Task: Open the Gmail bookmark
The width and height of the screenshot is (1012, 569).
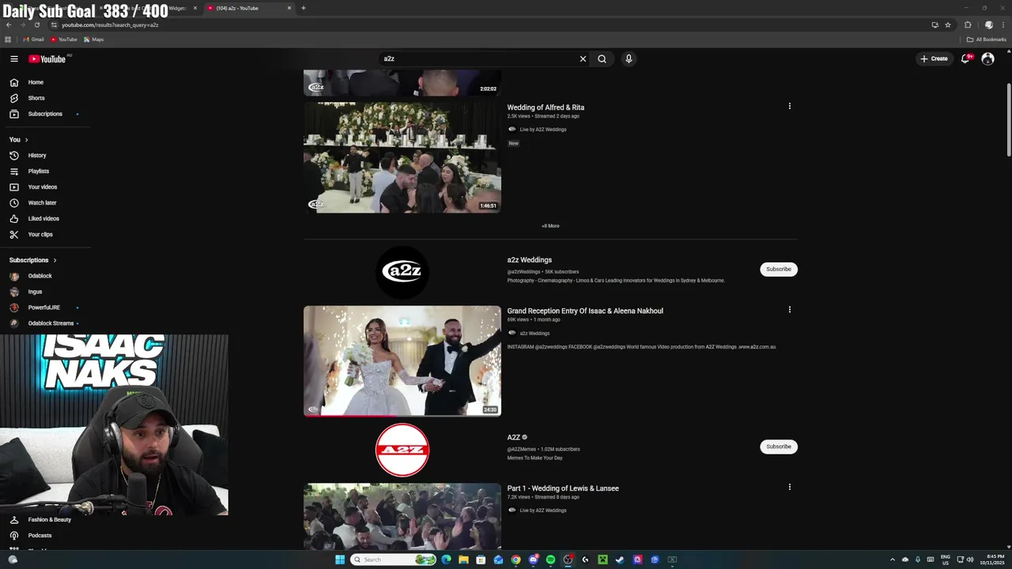Action: (x=33, y=40)
